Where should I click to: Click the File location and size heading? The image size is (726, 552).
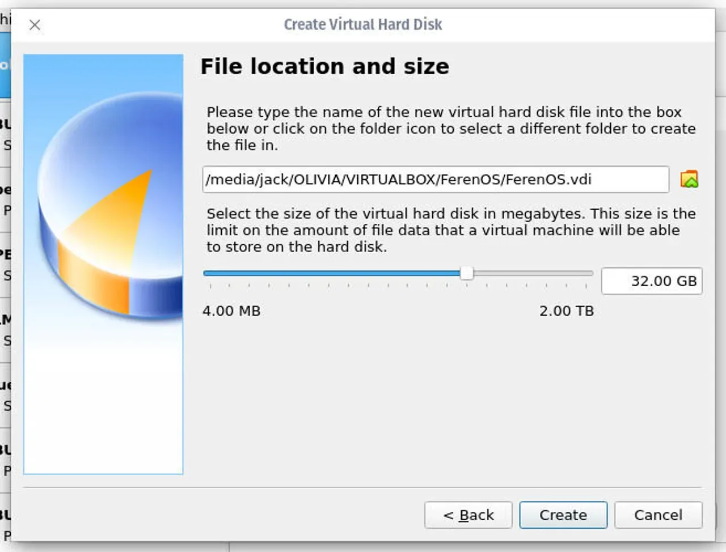point(325,67)
